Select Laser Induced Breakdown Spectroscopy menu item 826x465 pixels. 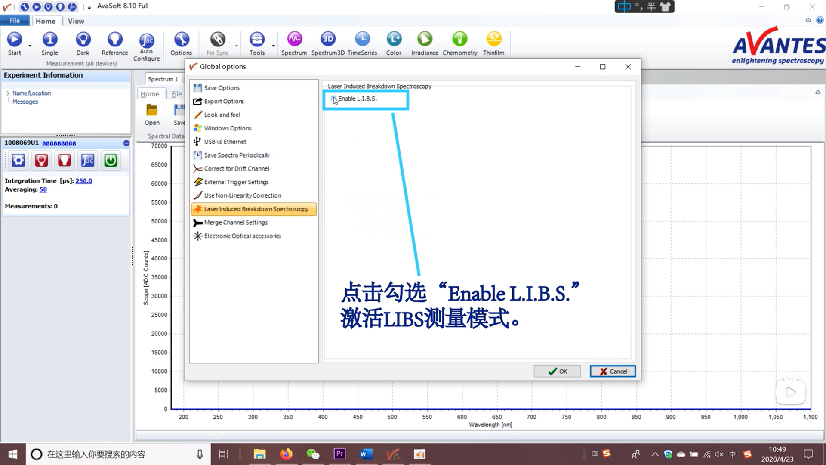[x=256, y=208]
